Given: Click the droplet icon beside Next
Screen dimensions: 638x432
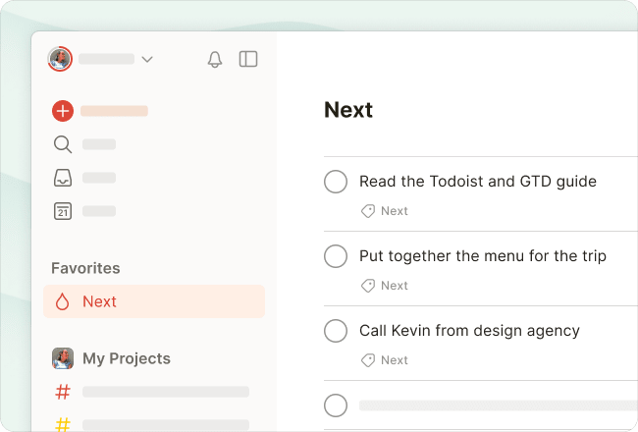Looking at the screenshot, I should click(63, 301).
